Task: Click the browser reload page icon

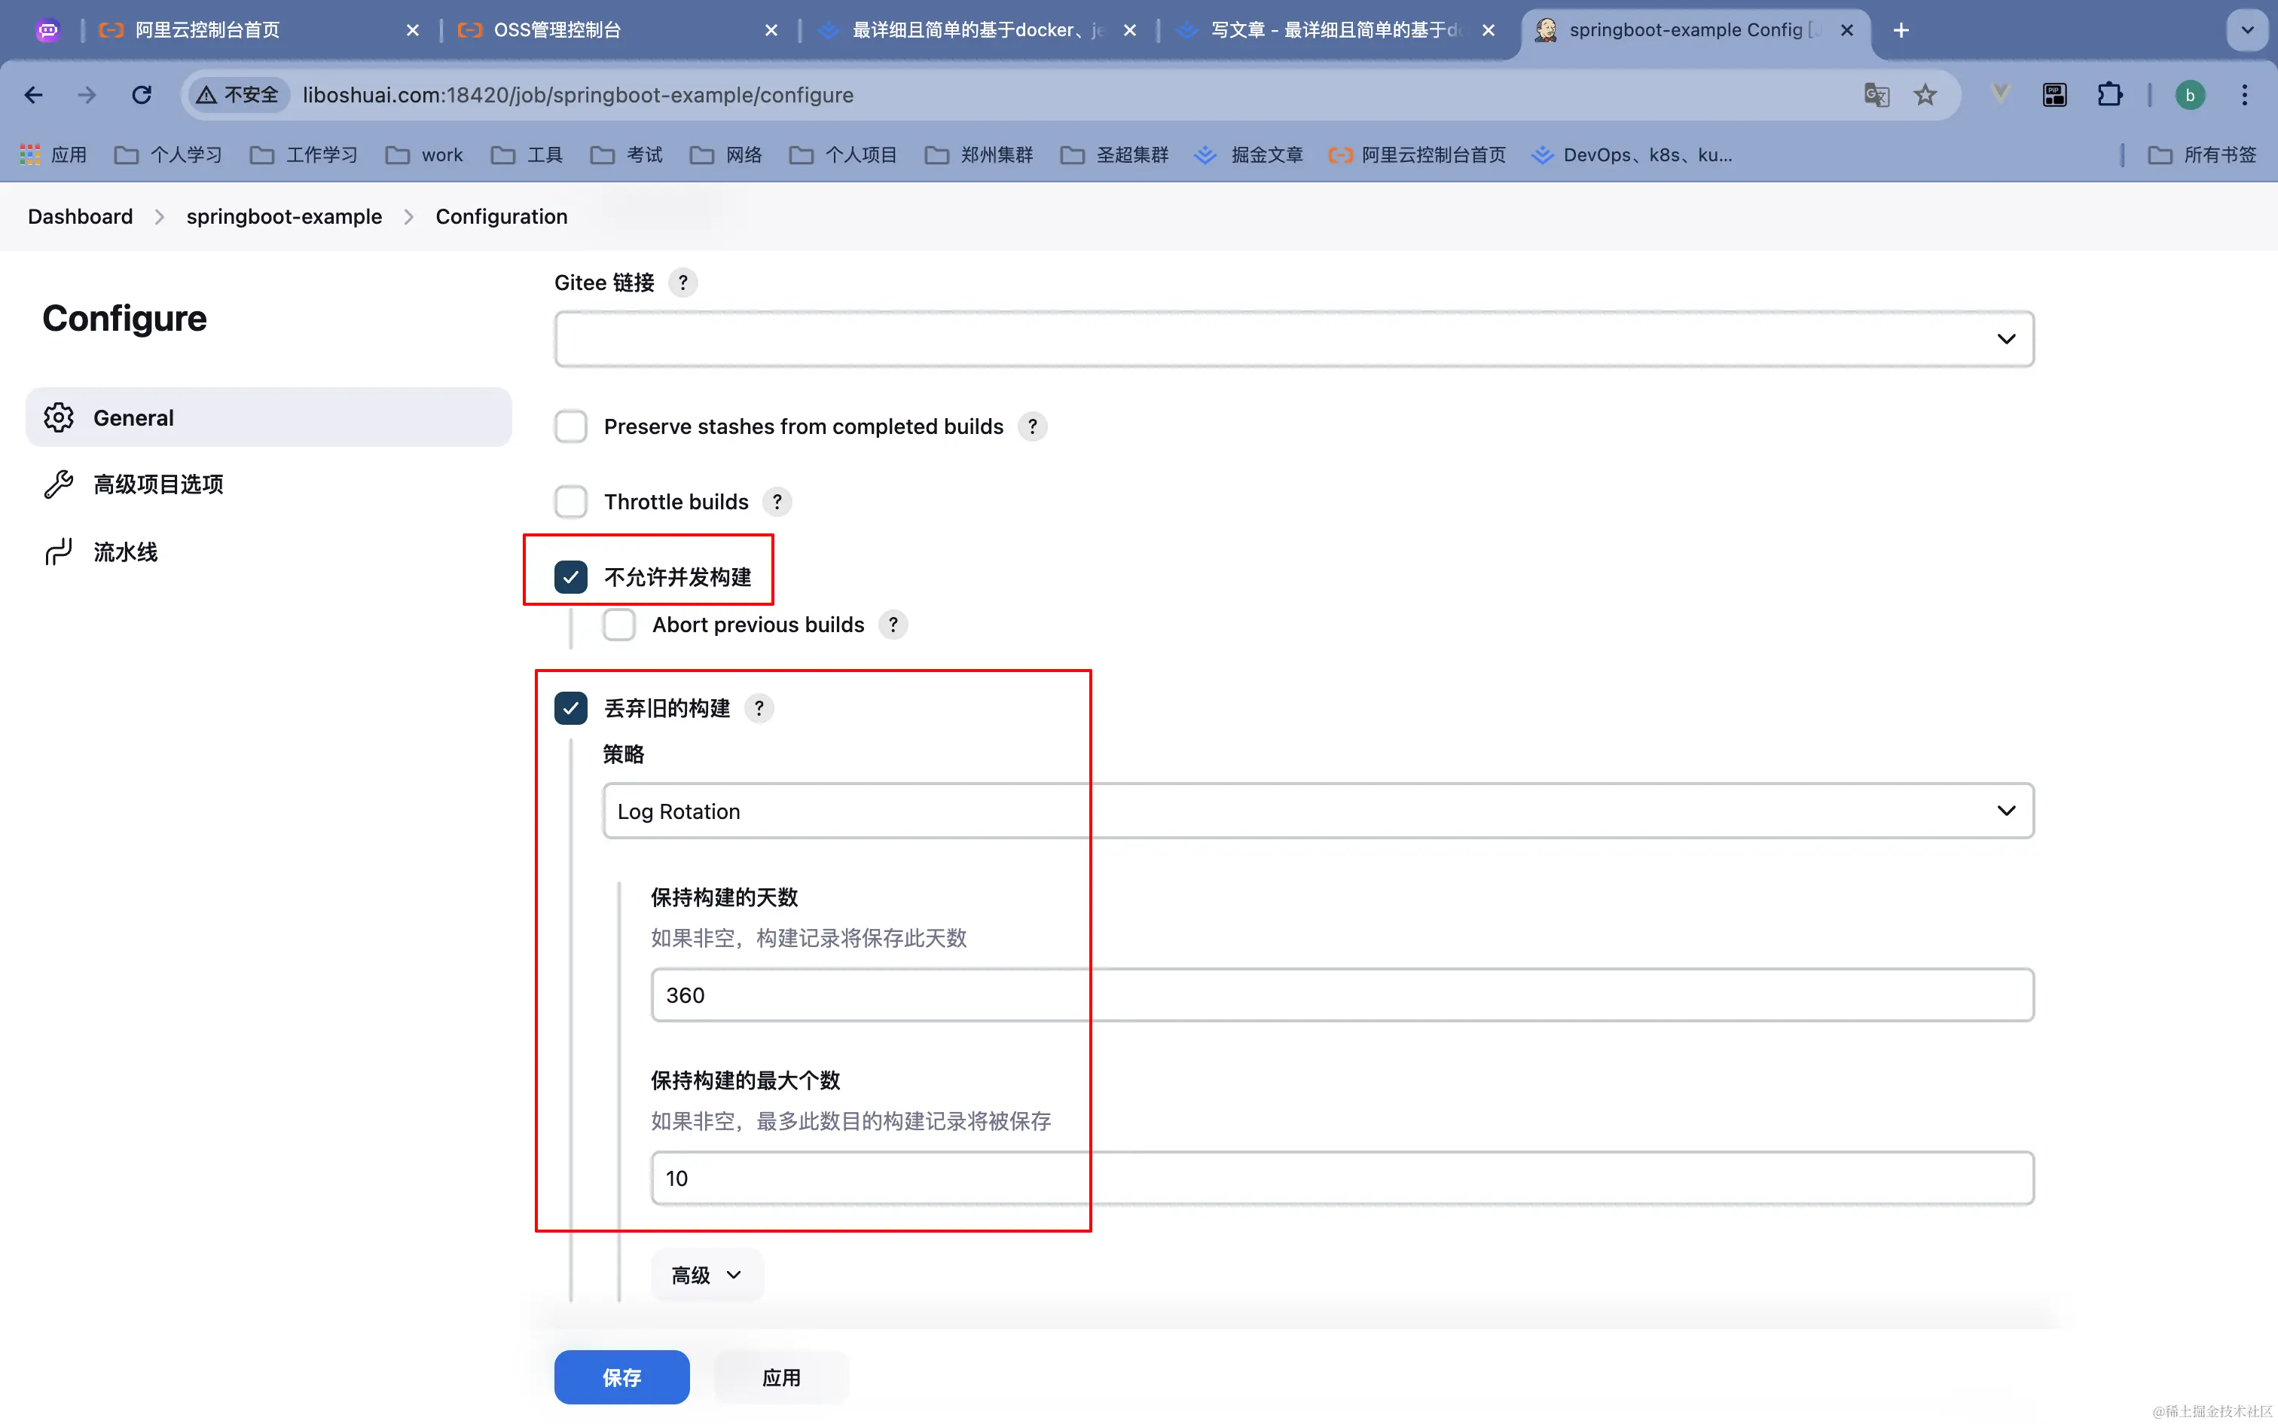Action: (x=141, y=95)
